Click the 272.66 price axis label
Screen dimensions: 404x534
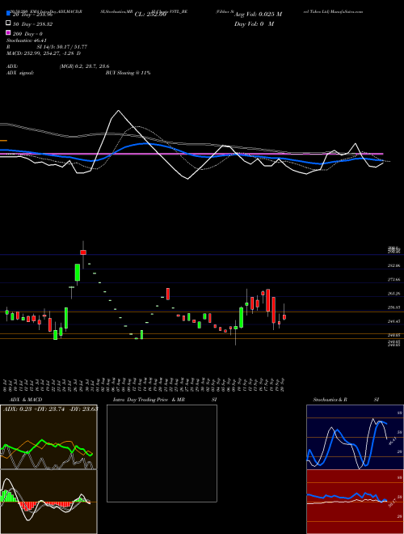coord(394,280)
